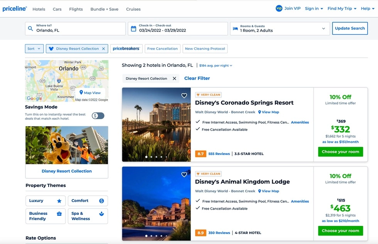The width and height of the screenshot is (378, 244).
Task: Choose your room for Coronado Springs Resort
Action: pyautogui.click(x=340, y=152)
